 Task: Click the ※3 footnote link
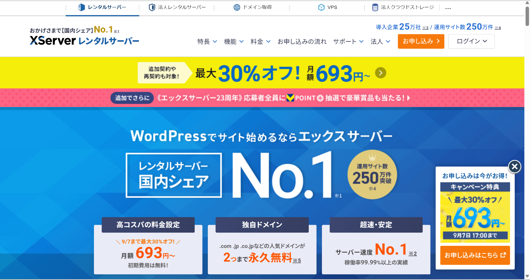coord(425,28)
